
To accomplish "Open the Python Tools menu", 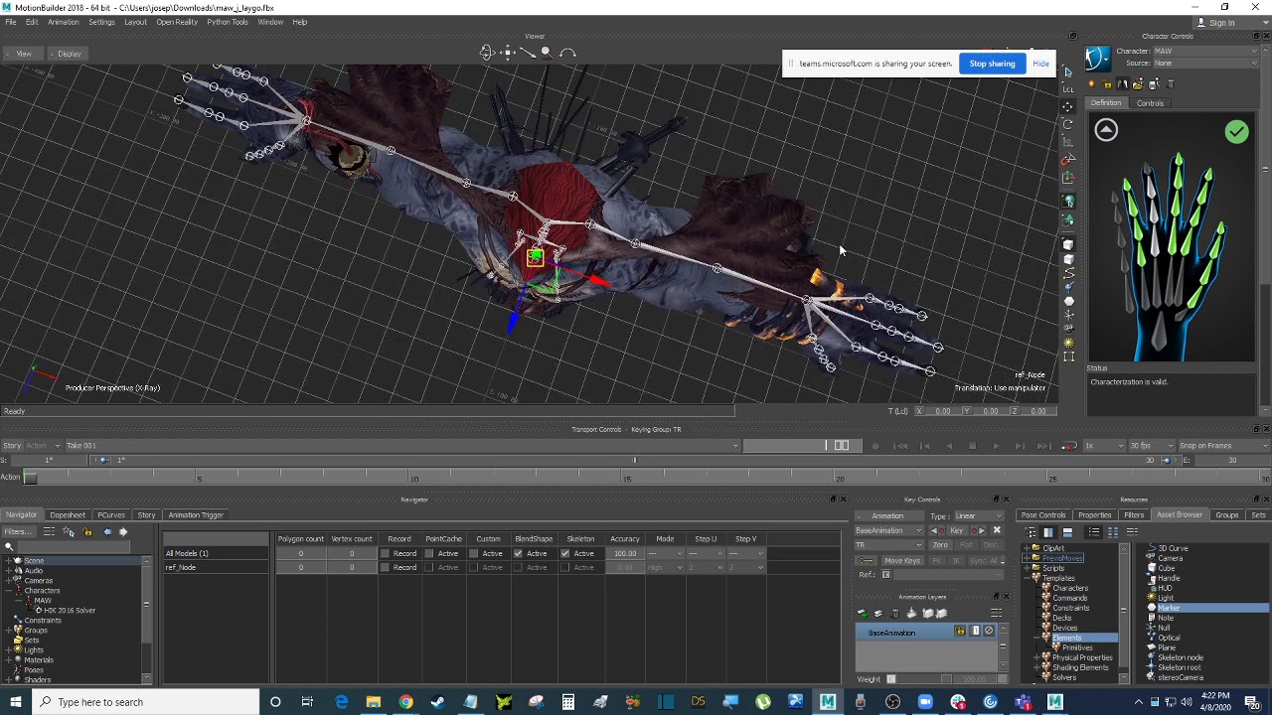I will coord(228,22).
